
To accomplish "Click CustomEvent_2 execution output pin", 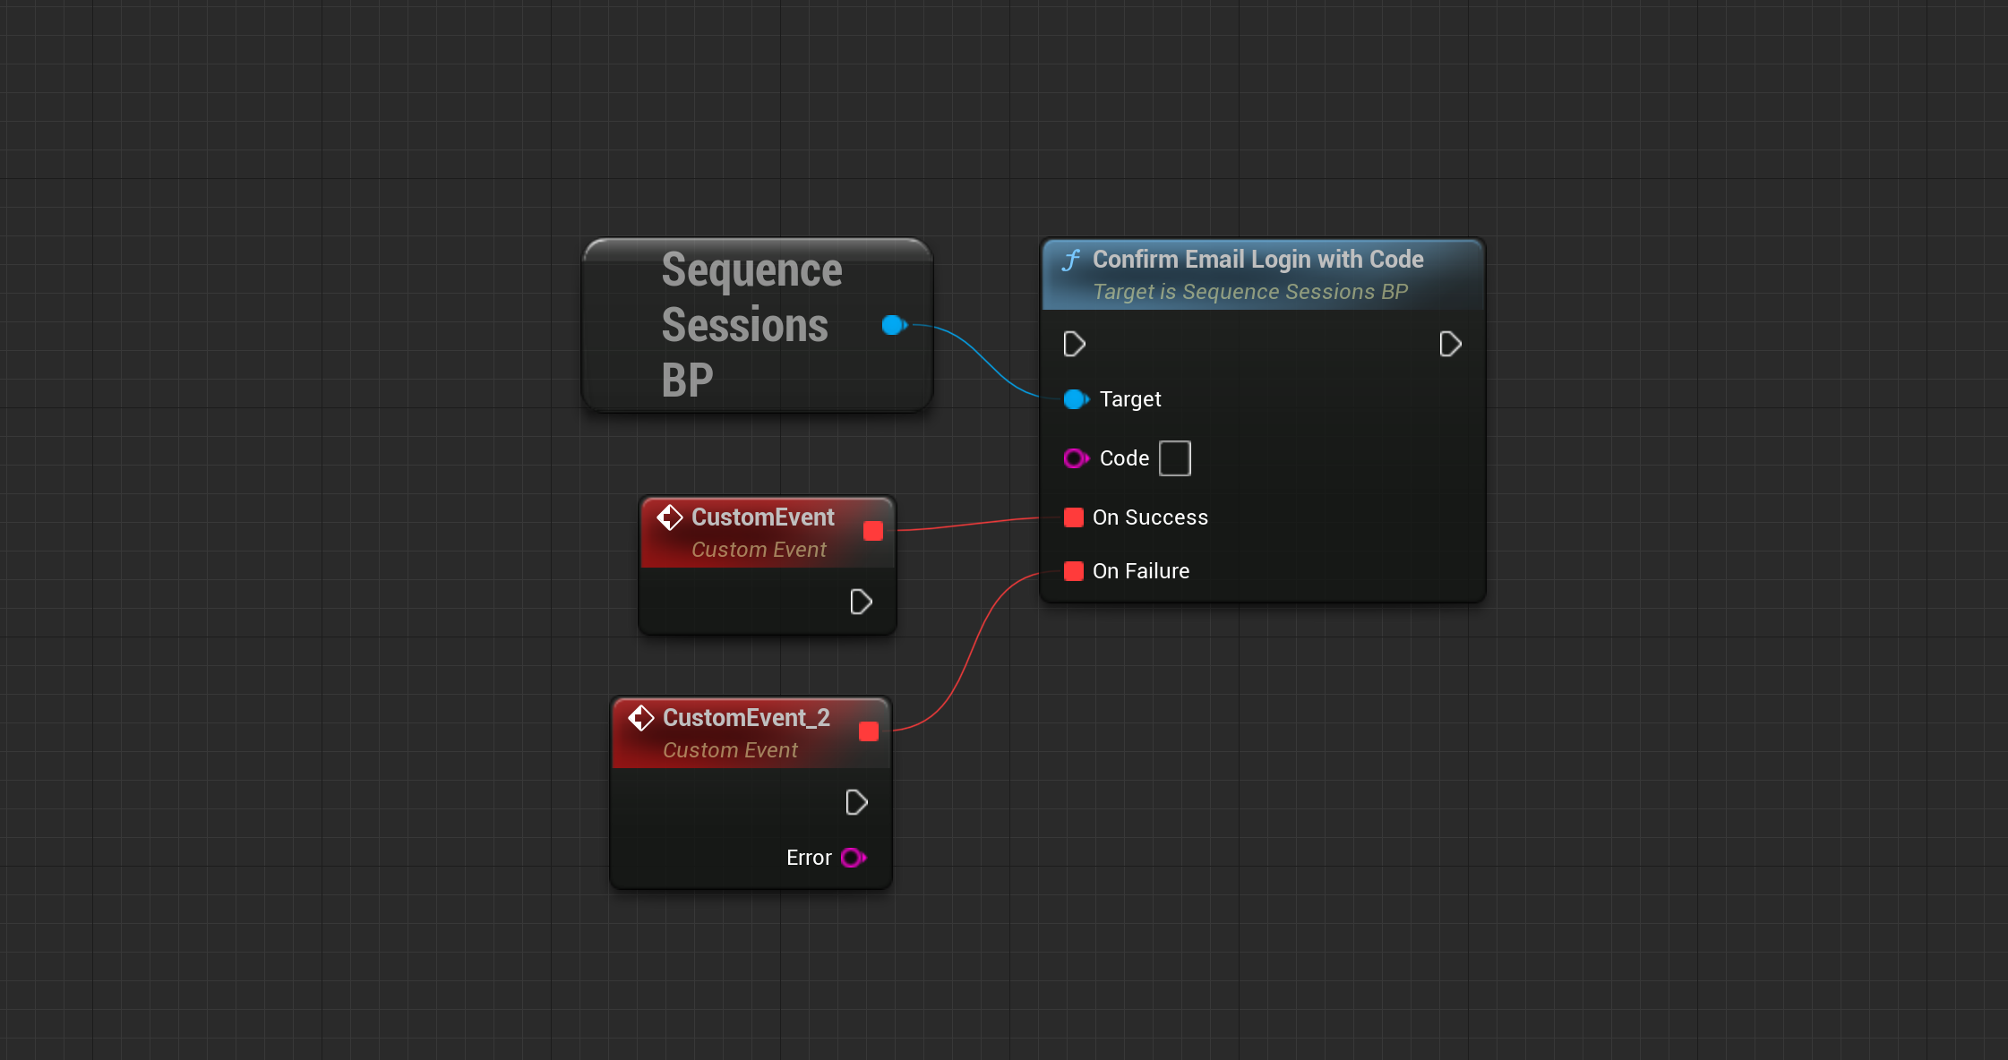I will pos(856,802).
